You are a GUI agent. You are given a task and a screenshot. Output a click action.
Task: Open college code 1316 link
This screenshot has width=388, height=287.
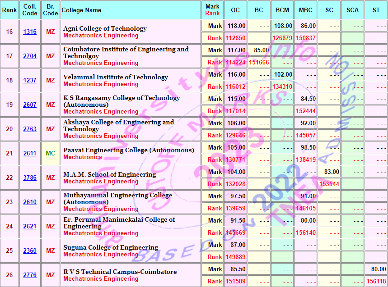click(x=30, y=32)
